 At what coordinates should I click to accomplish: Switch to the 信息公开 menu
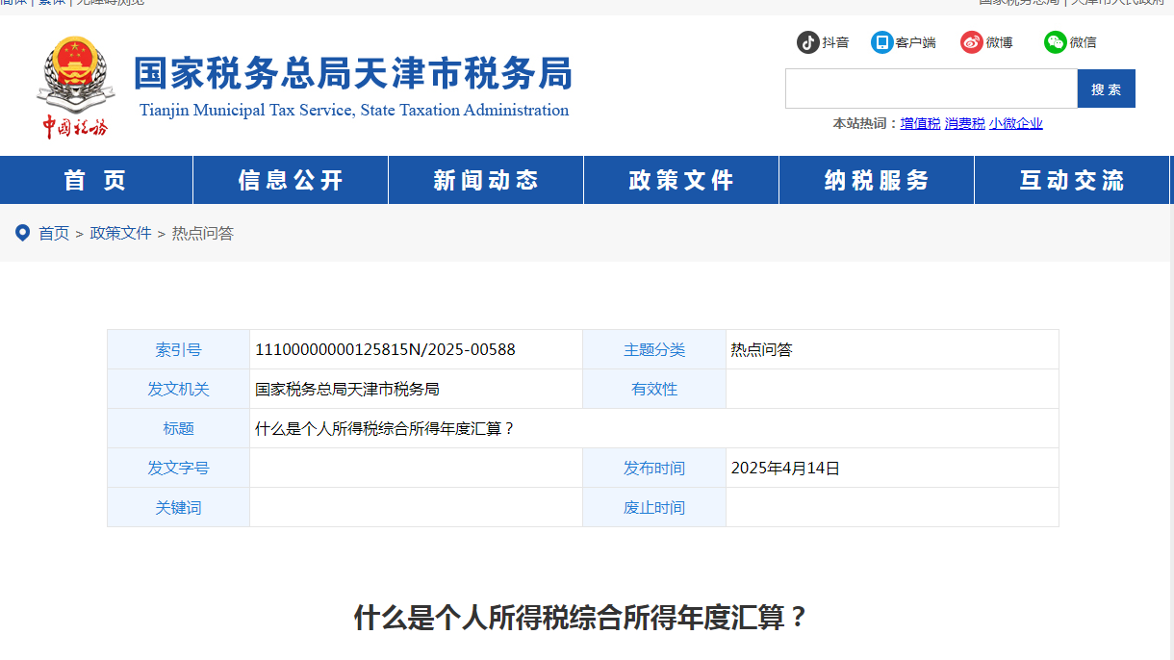[290, 179]
